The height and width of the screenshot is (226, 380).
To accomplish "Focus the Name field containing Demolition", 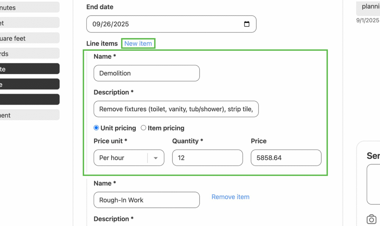I will [147, 73].
